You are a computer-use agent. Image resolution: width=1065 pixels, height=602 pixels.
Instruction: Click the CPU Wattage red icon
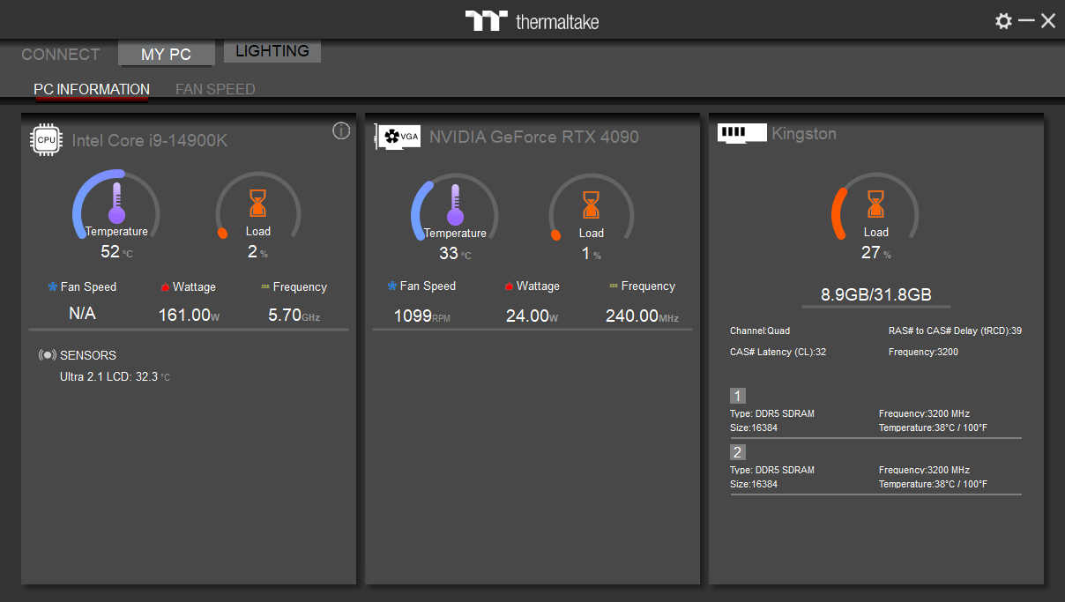click(x=165, y=287)
